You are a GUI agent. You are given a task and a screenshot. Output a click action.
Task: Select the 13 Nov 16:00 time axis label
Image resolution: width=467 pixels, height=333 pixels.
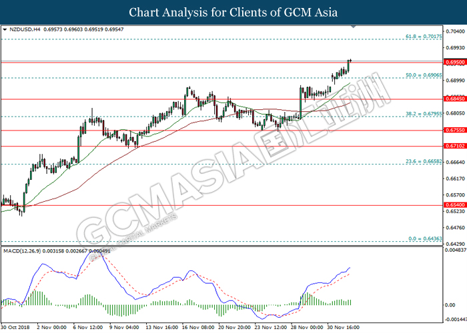coord(161,328)
